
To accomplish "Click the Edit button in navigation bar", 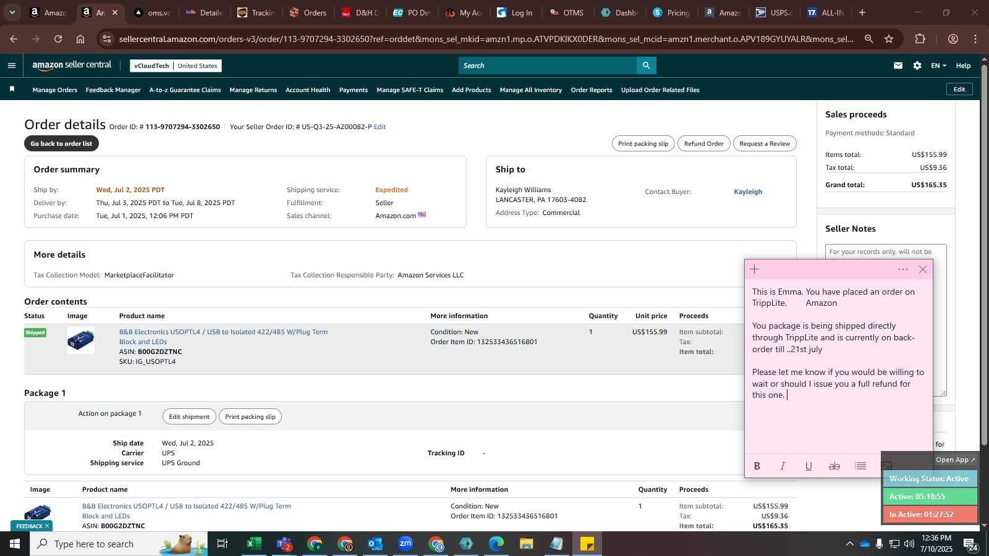I will coord(959,89).
